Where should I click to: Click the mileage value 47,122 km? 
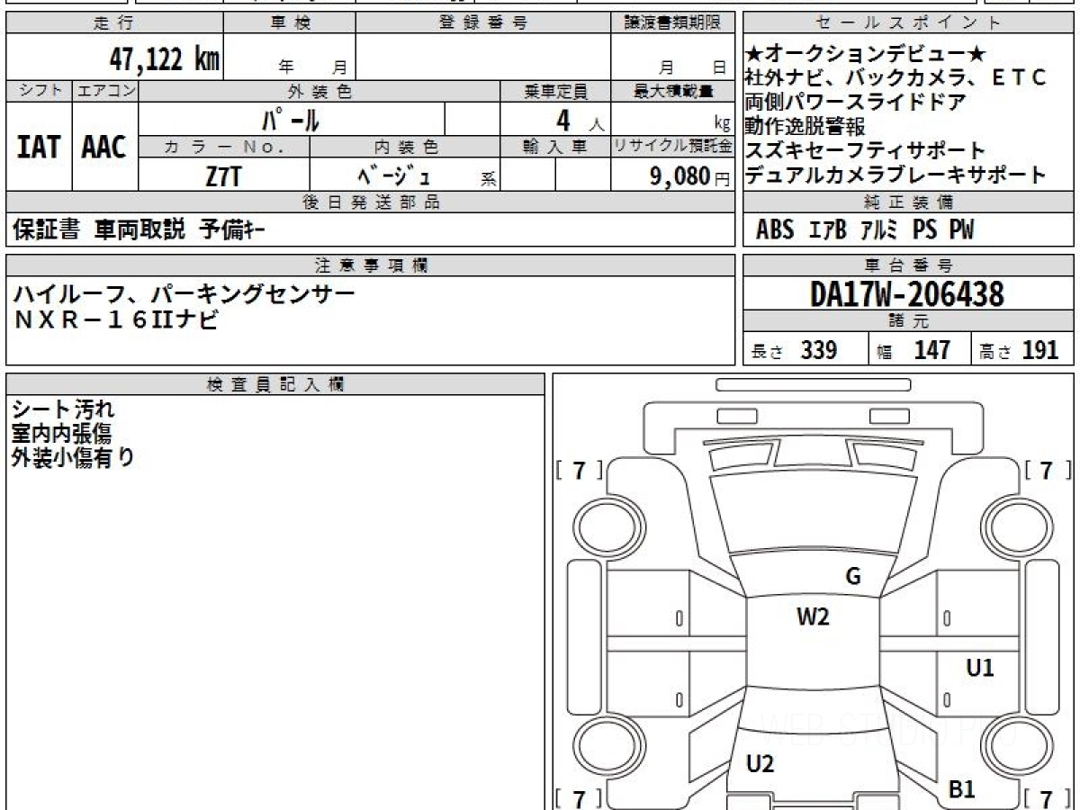point(165,59)
